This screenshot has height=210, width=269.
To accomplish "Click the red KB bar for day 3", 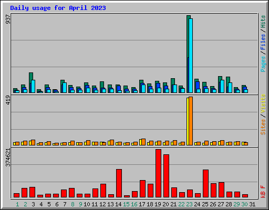I will [32, 192].
